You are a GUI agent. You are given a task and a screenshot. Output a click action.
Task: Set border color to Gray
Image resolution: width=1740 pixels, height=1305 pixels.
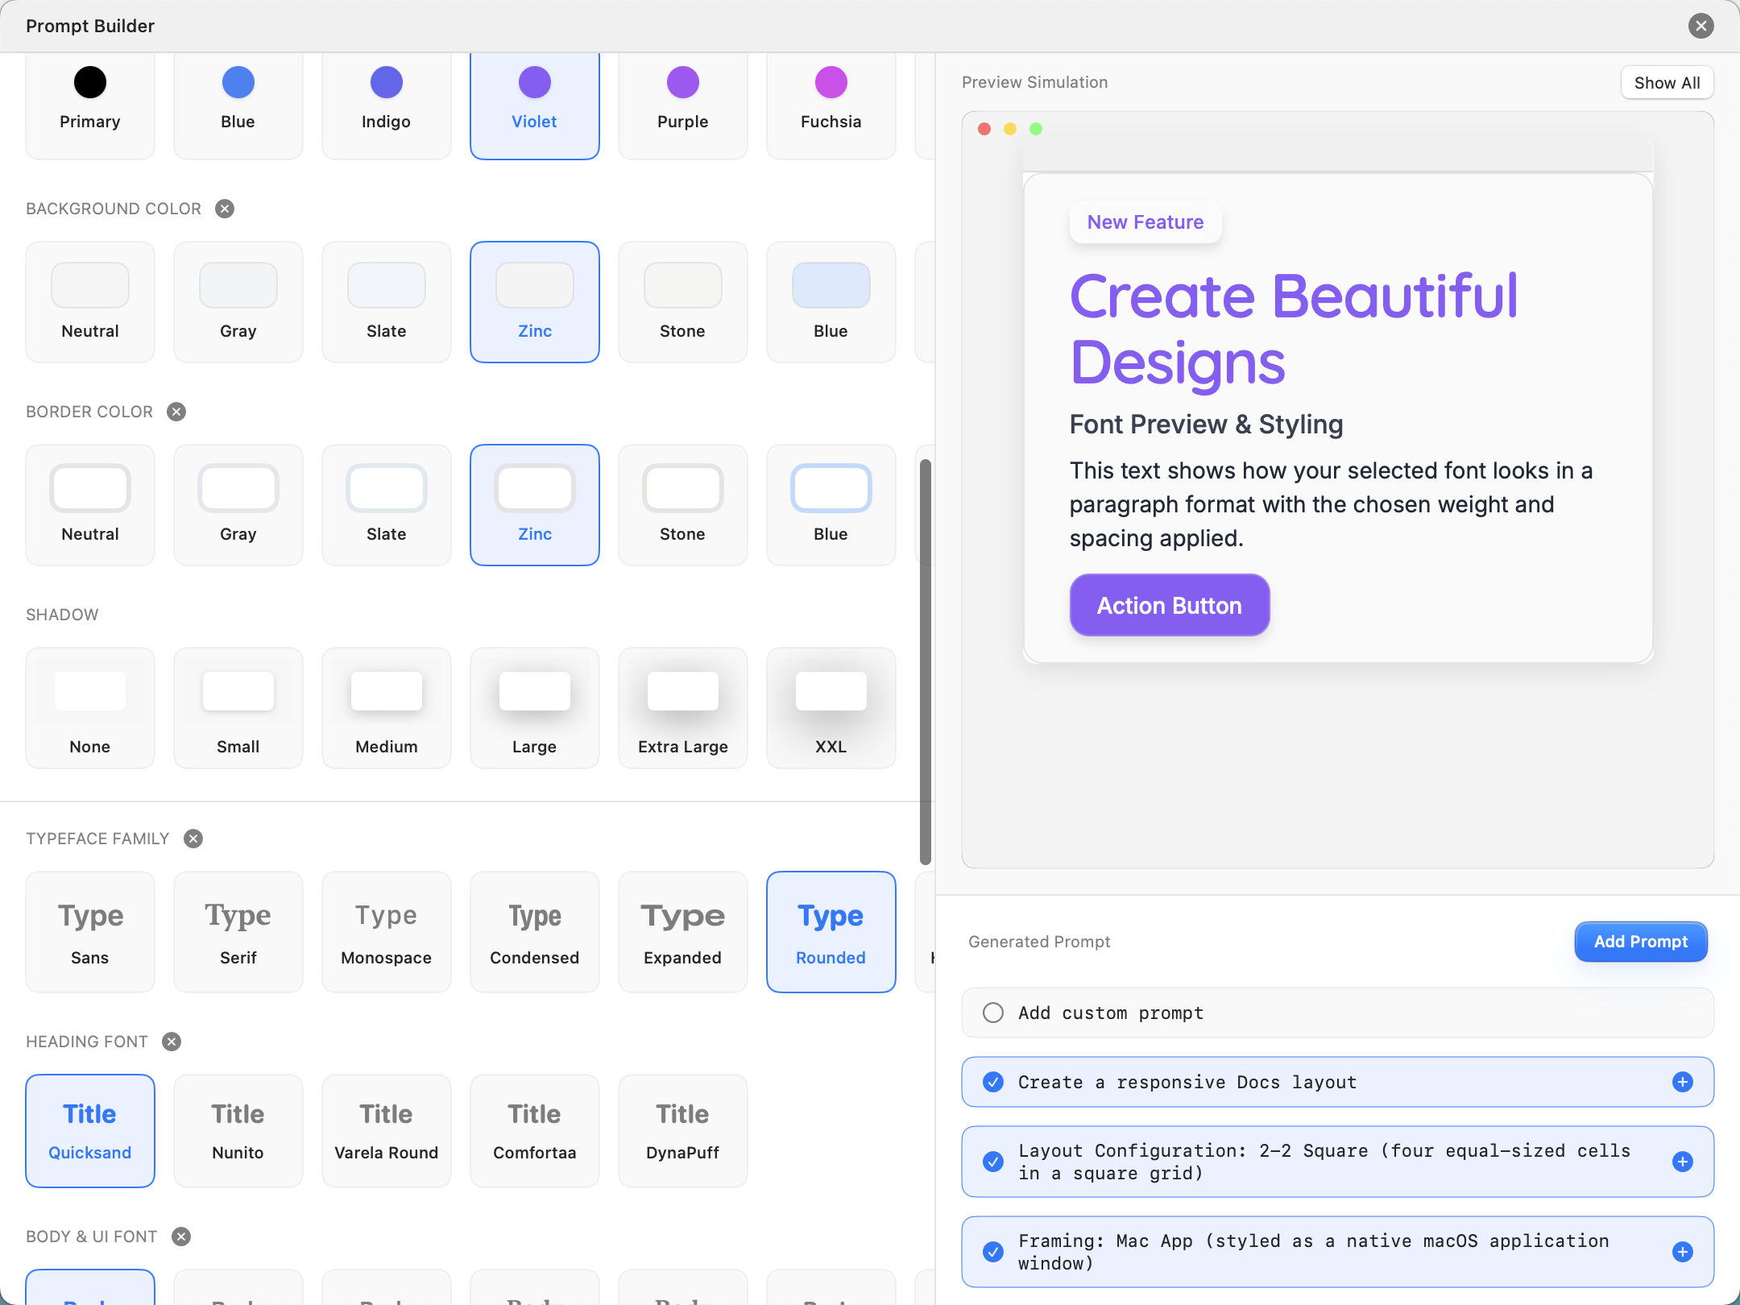(238, 505)
